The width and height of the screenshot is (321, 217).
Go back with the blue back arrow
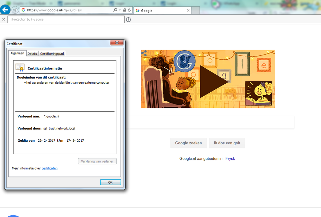click(x=5, y=10)
